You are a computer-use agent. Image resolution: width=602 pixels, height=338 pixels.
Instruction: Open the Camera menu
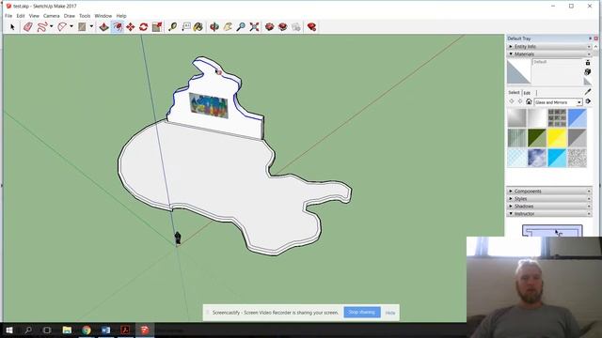51,16
